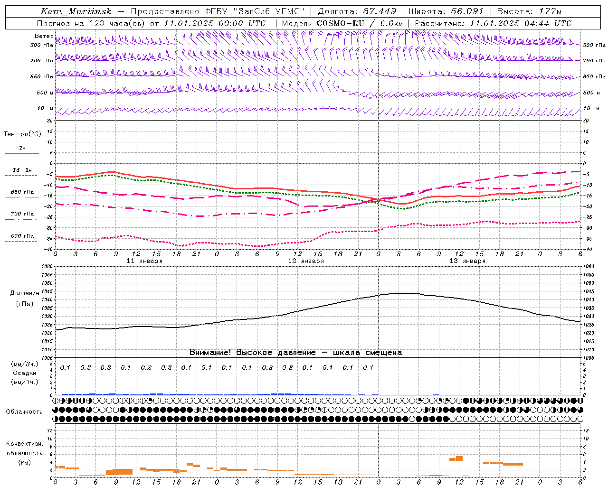Image resolution: width=608 pixels, height=486 pixels.
Task: Click the 13 января date label
Action: point(467,261)
